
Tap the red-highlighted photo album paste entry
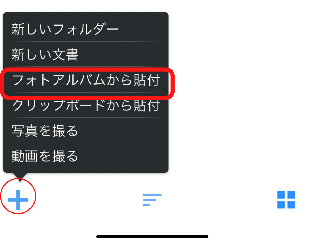87,83
